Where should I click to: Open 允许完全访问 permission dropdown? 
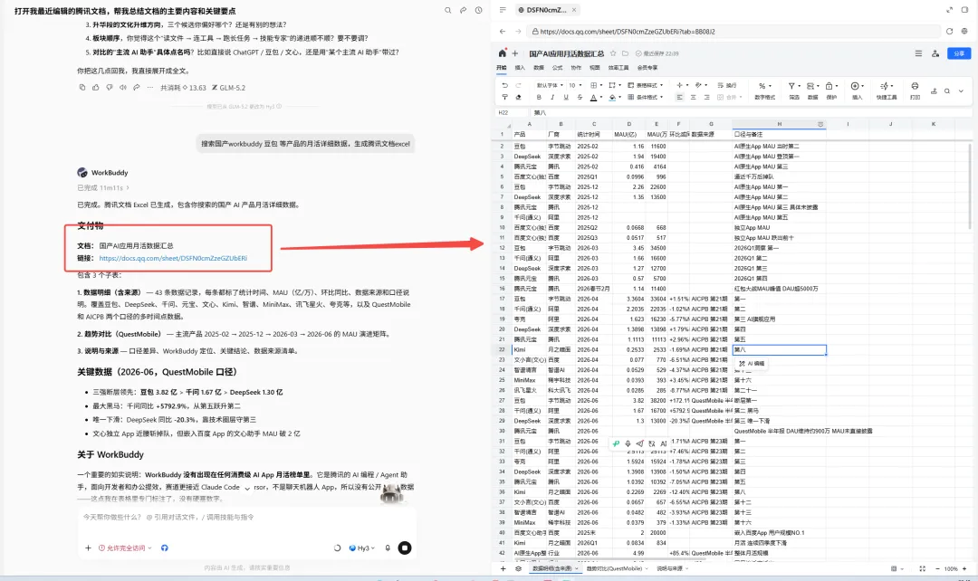(125, 548)
